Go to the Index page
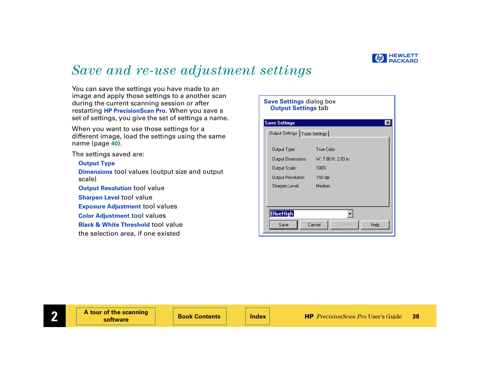 258,317
